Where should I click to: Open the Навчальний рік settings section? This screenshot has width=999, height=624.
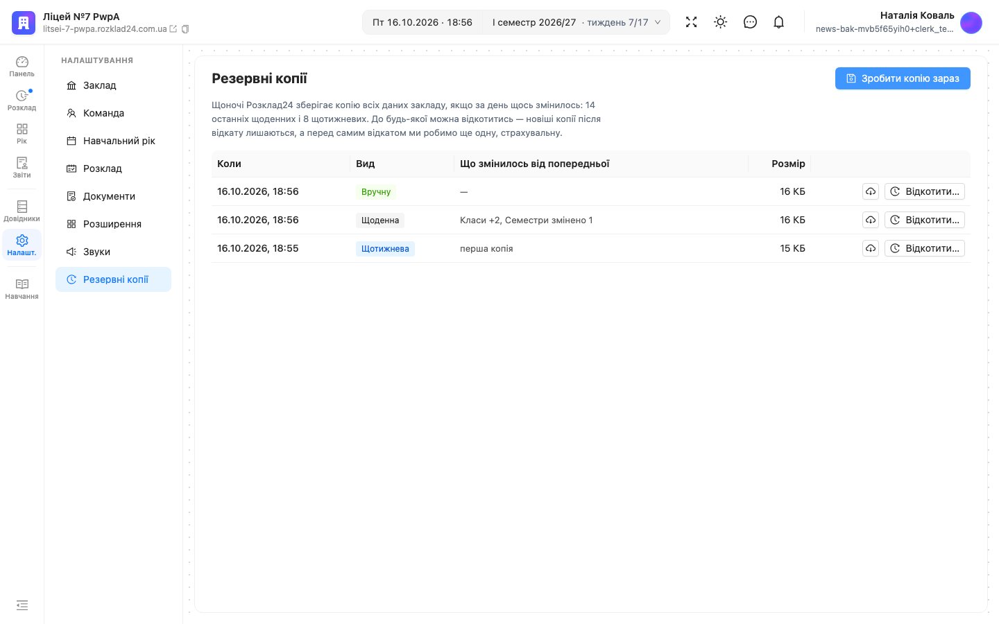coord(114,141)
